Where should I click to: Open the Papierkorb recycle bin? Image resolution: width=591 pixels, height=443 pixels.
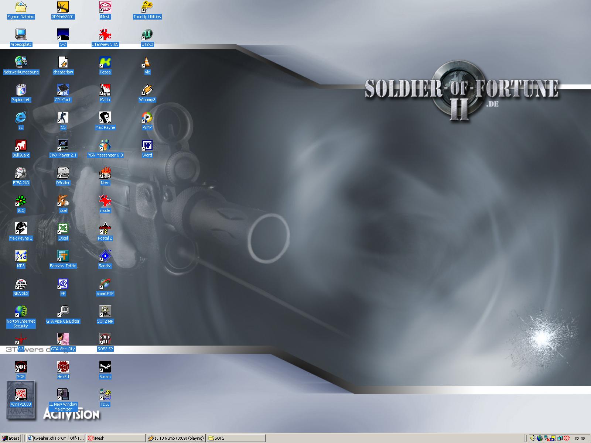click(21, 90)
